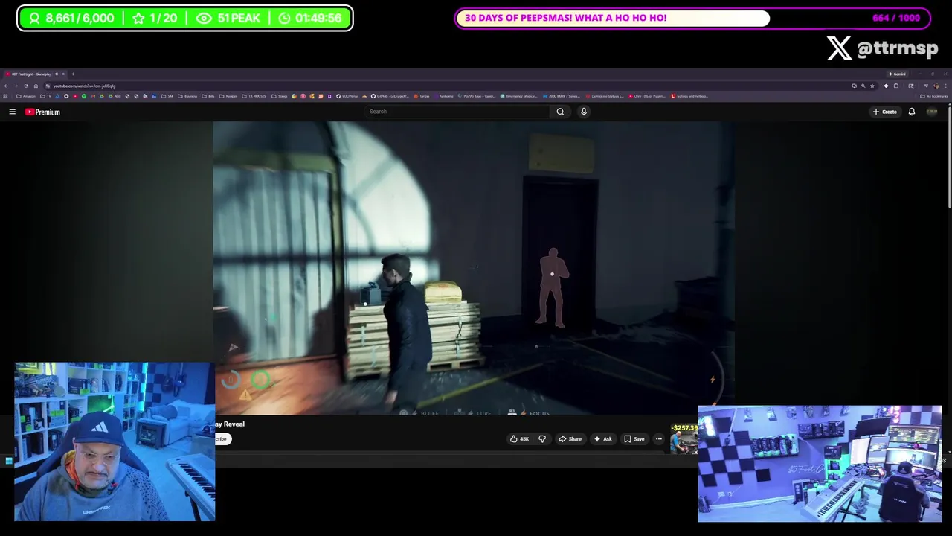The image size is (952, 536).
Task: Mute the tab via its speaker icon
Action: (x=56, y=74)
